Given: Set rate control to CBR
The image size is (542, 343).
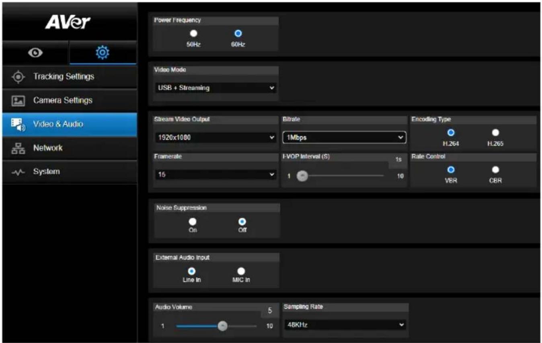Looking at the screenshot, I should 495,170.
